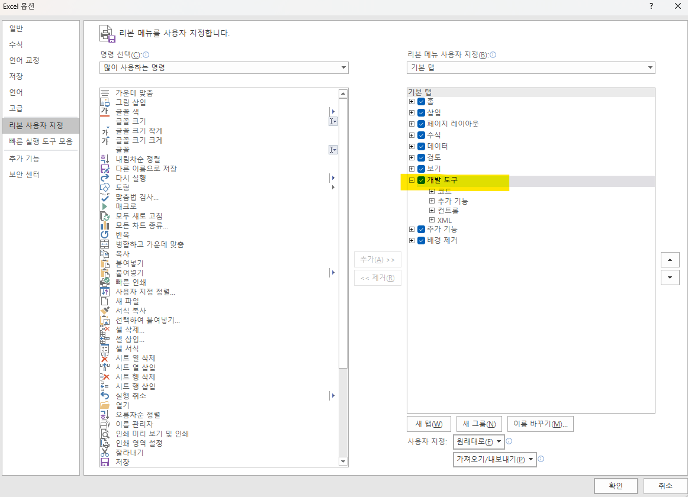The width and height of the screenshot is (688, 497).
Task: Click the 명령 선택 info icon
Action: click(146, 55)
